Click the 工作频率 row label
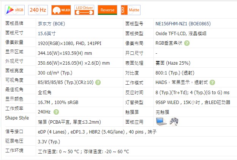Image resolution: width=237 pixels, height=160 pixels. (x=14, y=109)
